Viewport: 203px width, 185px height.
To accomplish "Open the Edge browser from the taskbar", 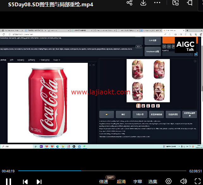I will [57, 146].
